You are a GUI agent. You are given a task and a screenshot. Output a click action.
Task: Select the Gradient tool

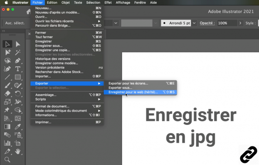click(x=7, y=127)
